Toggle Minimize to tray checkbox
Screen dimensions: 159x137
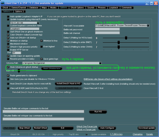click(x=41, y=41)
